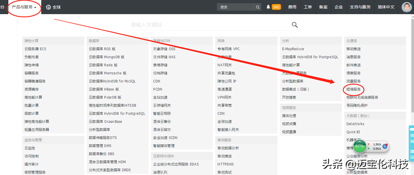This screenshot has width=414, height=175.
Task: Click the globe icon next to 全球
Action: [x=48, y=7]
